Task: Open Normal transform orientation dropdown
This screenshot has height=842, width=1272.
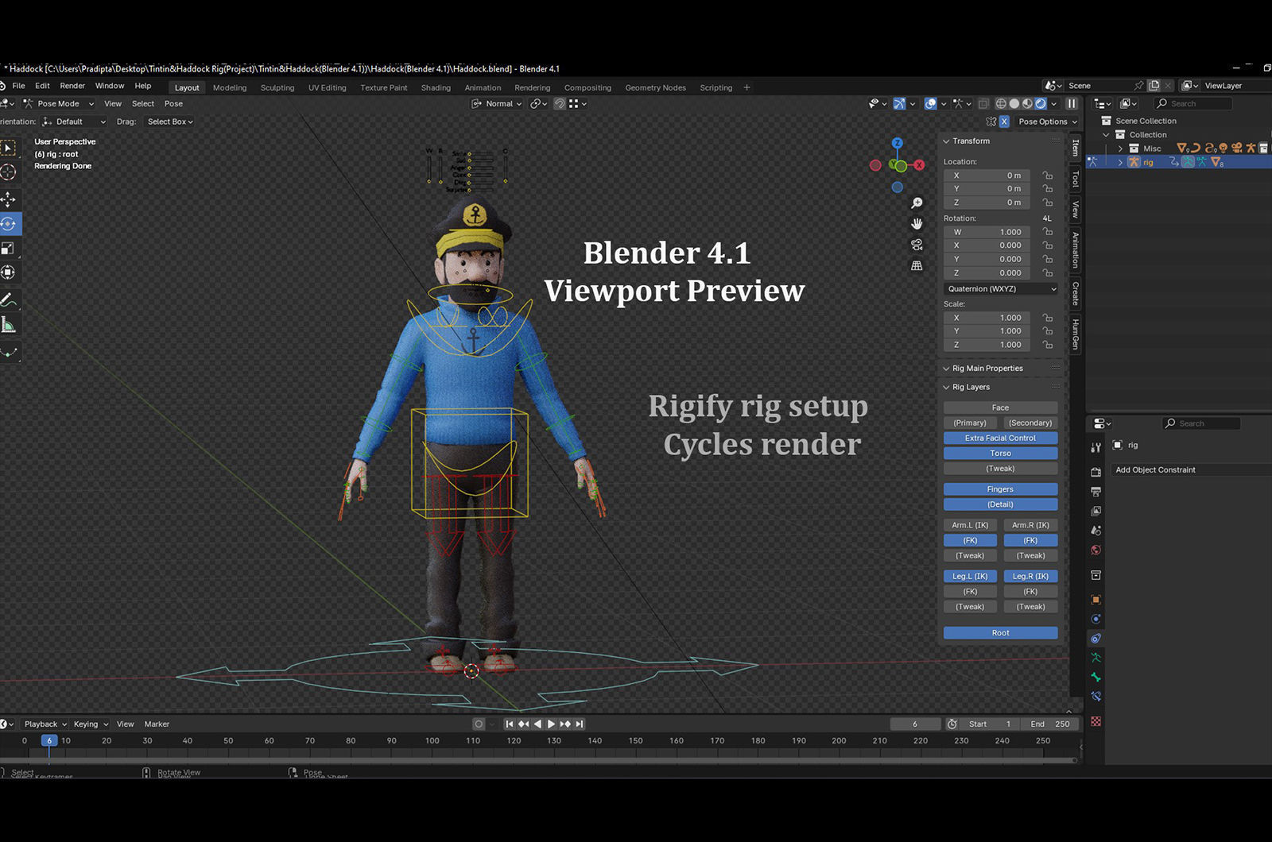Action: click(x=497, y=103)
